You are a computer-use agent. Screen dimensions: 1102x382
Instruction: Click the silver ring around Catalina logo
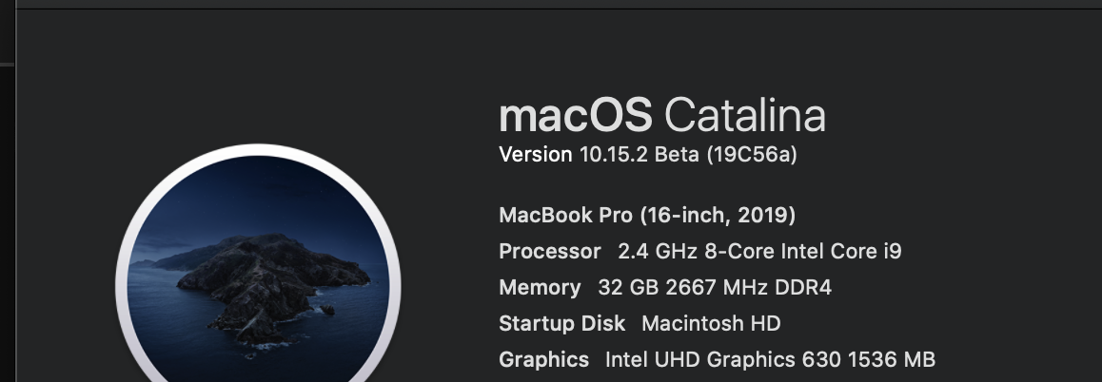[x=258, y=149]
